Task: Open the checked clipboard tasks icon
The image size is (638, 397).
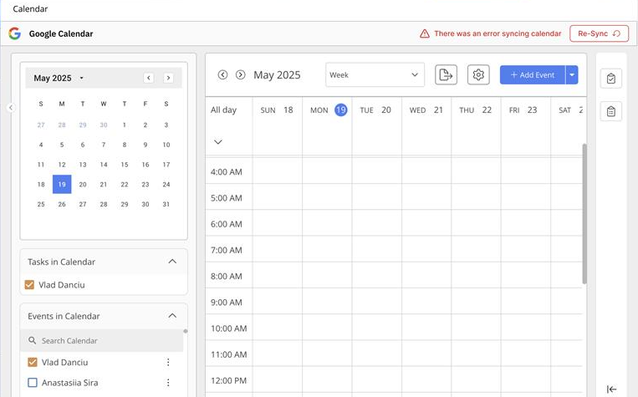Action: click(610, 78)
